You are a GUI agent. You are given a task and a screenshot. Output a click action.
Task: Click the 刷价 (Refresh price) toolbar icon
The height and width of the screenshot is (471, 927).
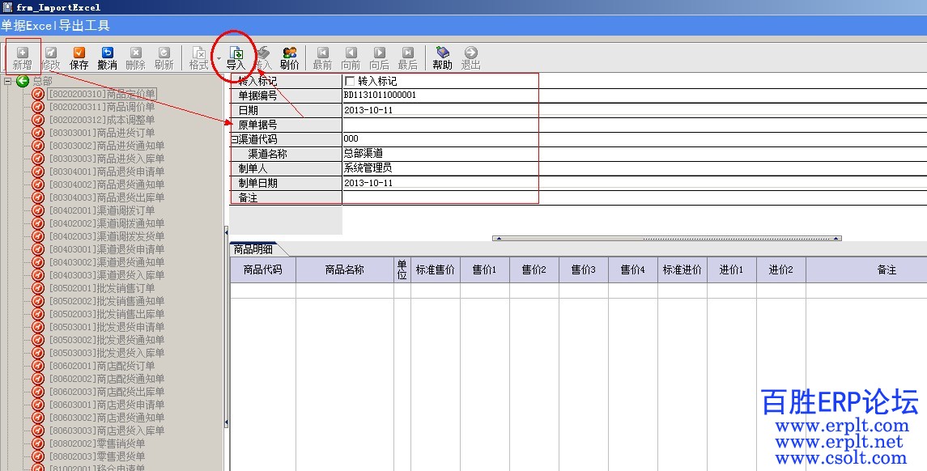pos(289,57)
